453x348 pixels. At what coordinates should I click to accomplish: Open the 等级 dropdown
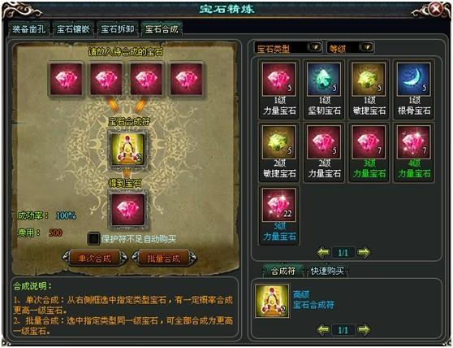[368, 47]
